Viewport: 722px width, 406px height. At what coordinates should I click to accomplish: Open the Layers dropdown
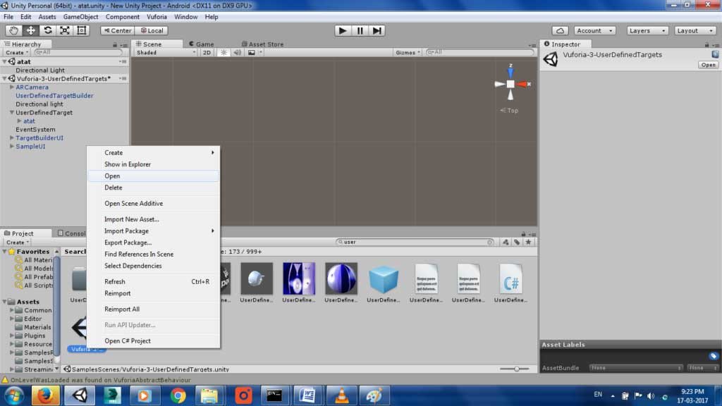pyautogui.click(x=647, y=30)
